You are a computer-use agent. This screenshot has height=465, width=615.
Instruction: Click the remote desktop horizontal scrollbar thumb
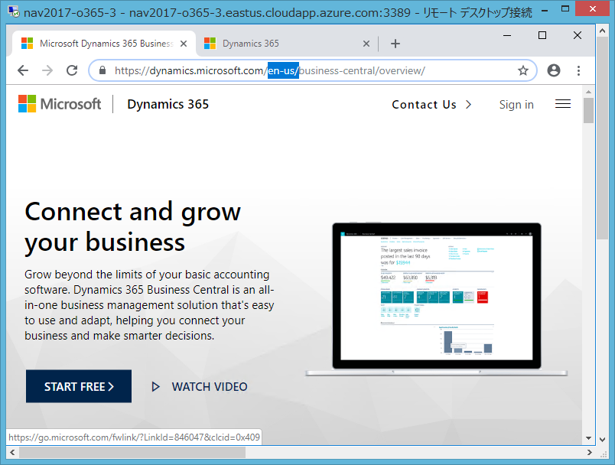pos(132,453)
